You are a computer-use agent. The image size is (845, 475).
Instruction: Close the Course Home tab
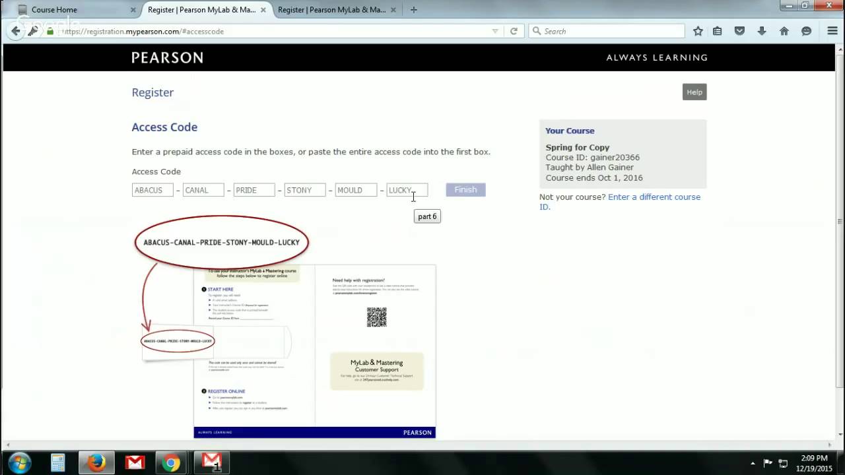tap(133, 10)
